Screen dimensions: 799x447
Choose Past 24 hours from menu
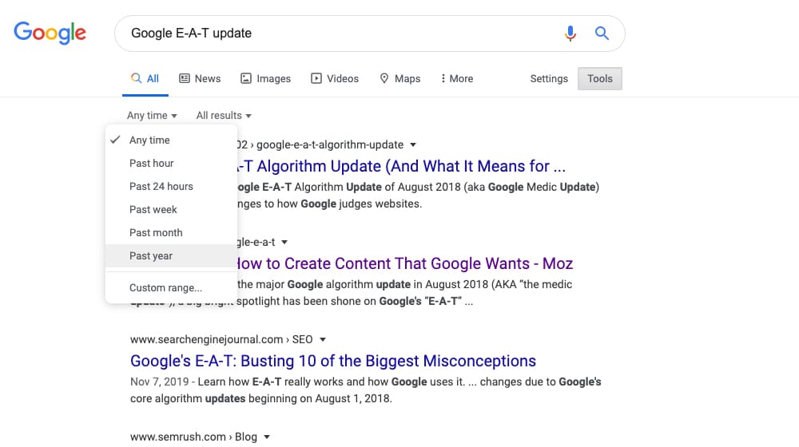click(161, 186)
